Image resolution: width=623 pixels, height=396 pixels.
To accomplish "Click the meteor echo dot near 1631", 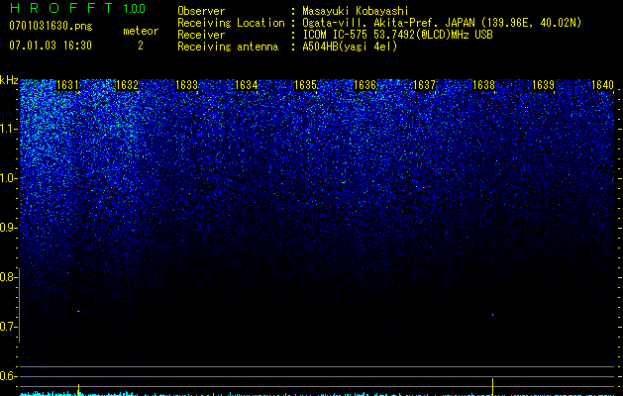I will click(78, 312).
